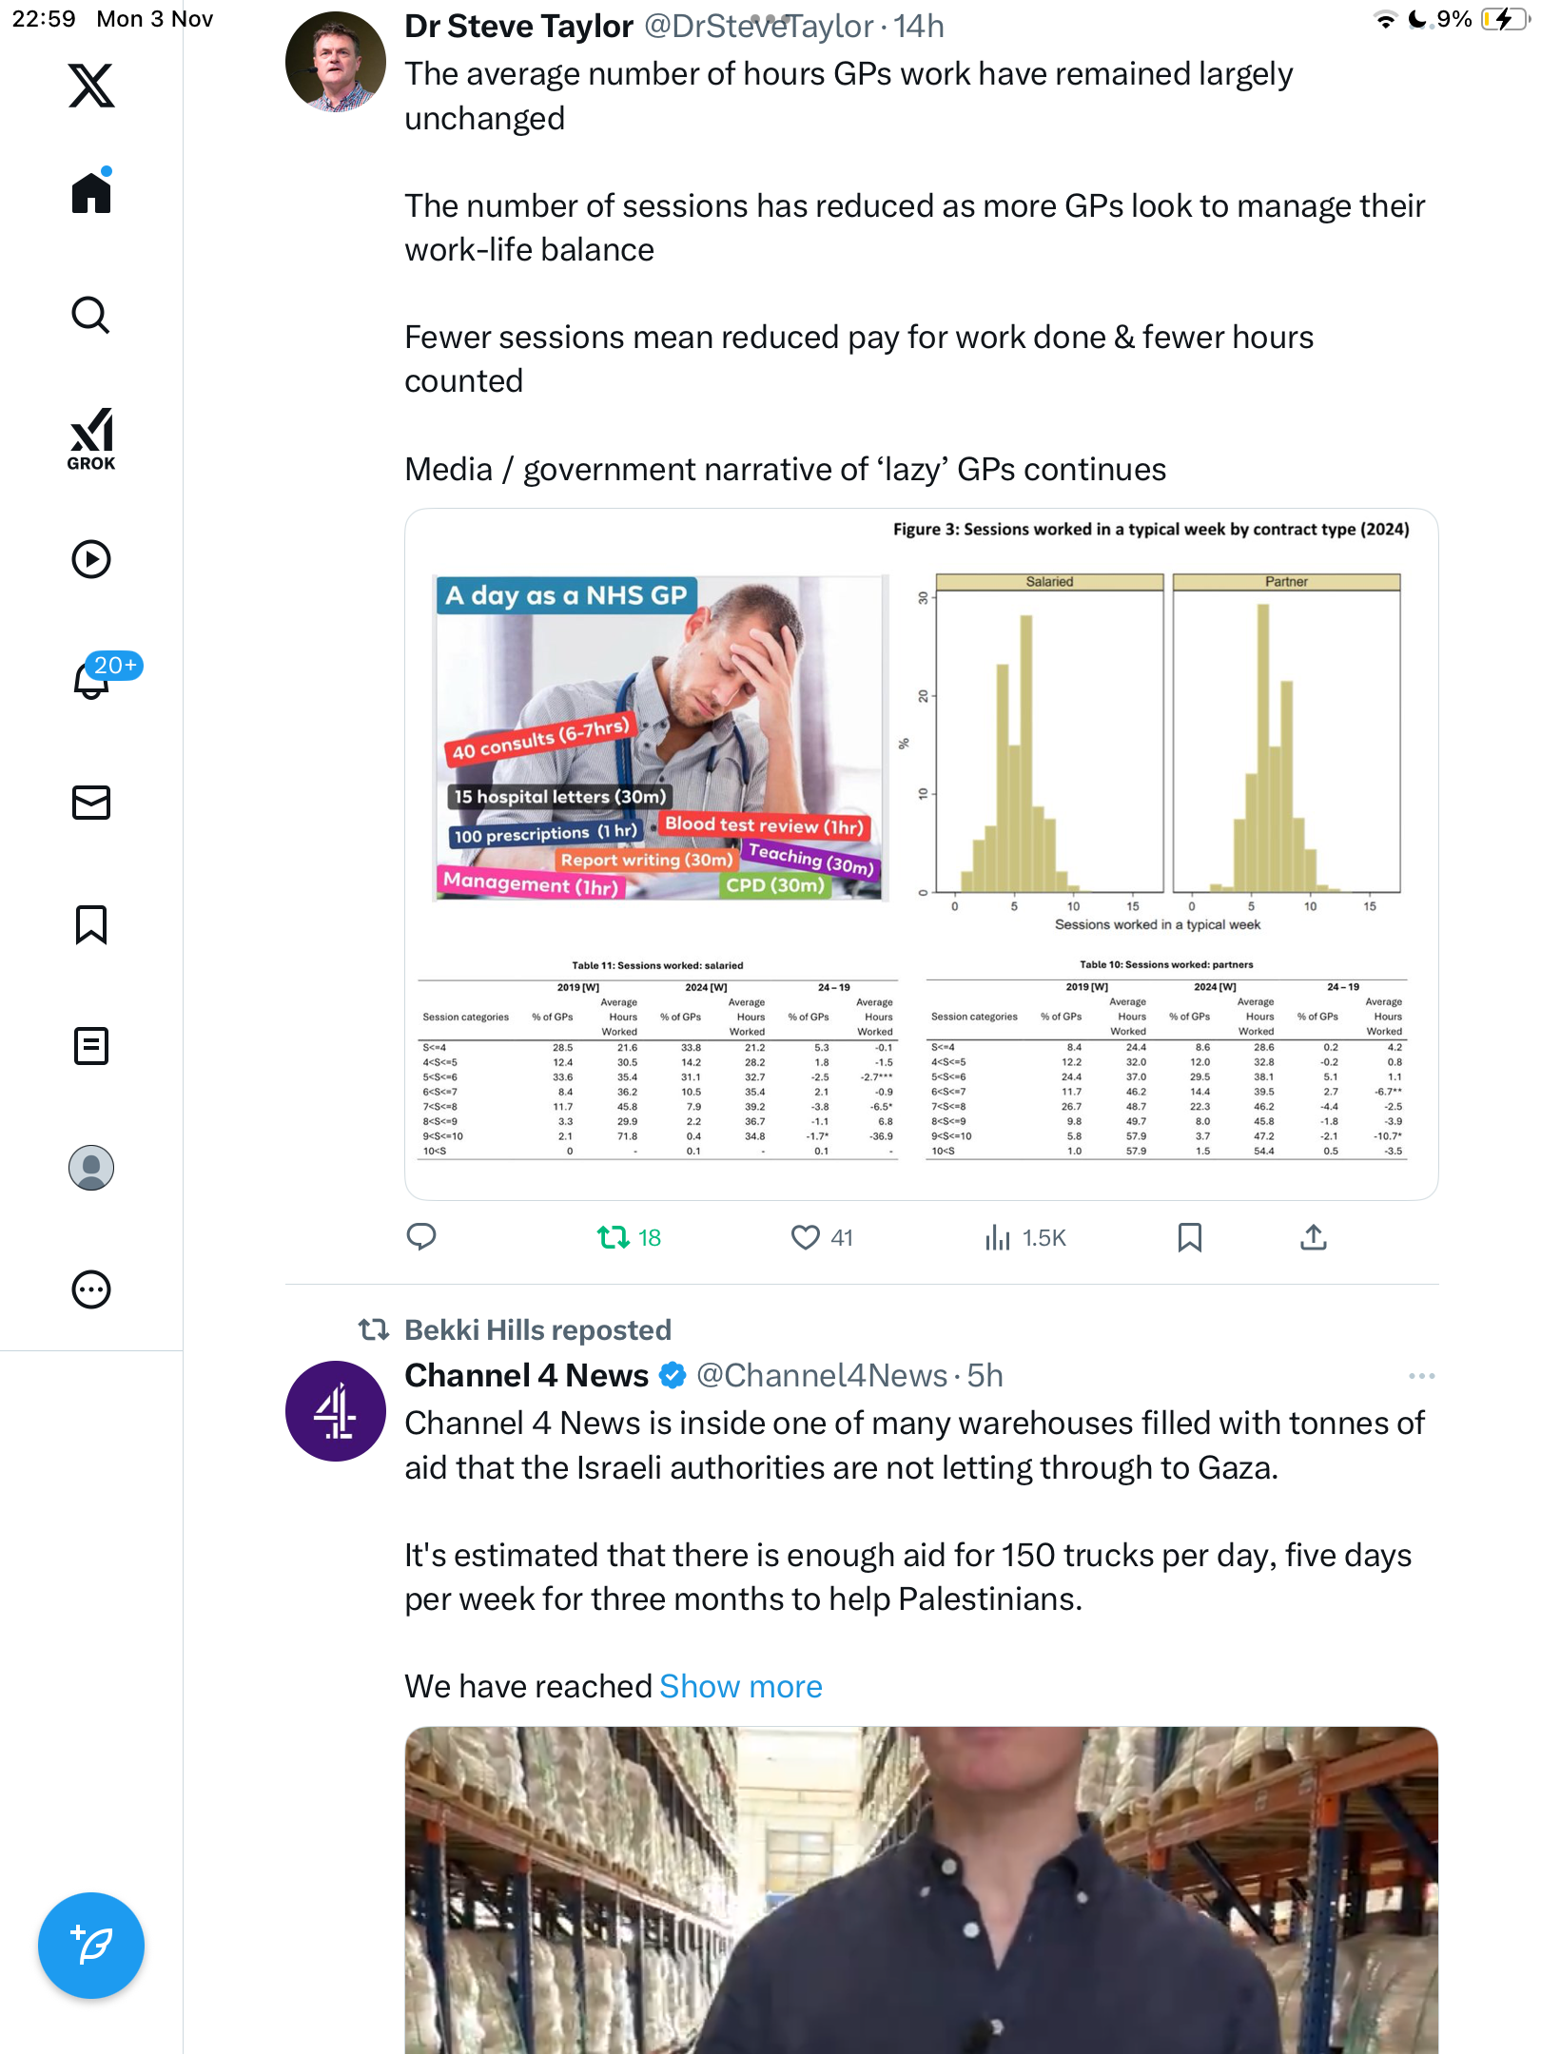View analytics for Dr Steve Taylor's post
1541x2054 pixels.
[x=998, y=1237]
